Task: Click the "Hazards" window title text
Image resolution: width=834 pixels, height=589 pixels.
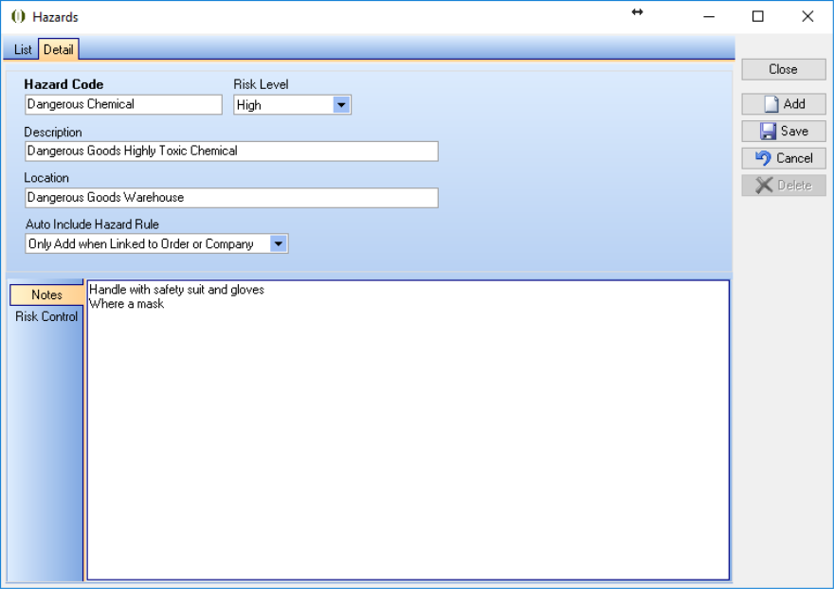Action: pos(55,17)
